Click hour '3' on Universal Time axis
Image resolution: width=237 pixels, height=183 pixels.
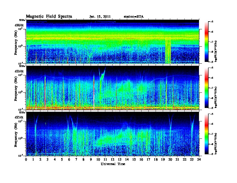point(48,159)
